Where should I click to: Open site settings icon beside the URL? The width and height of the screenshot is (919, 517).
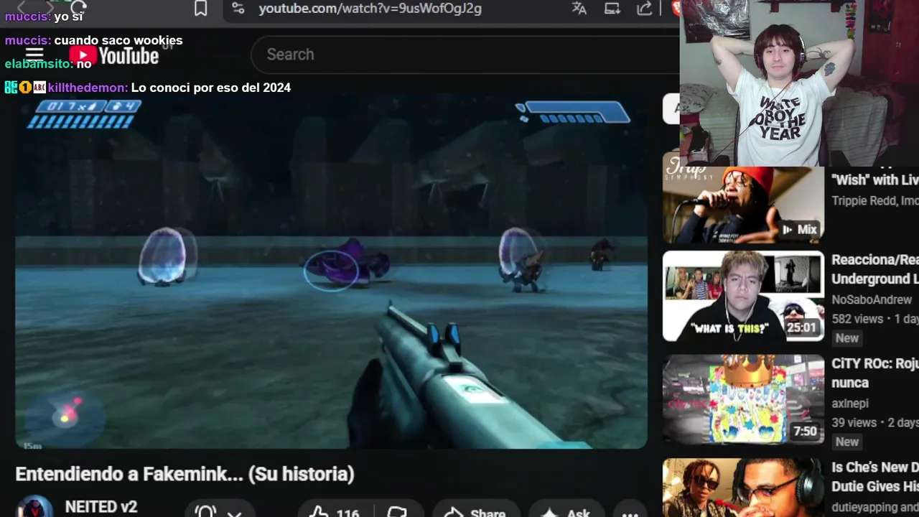coord(238,9)
